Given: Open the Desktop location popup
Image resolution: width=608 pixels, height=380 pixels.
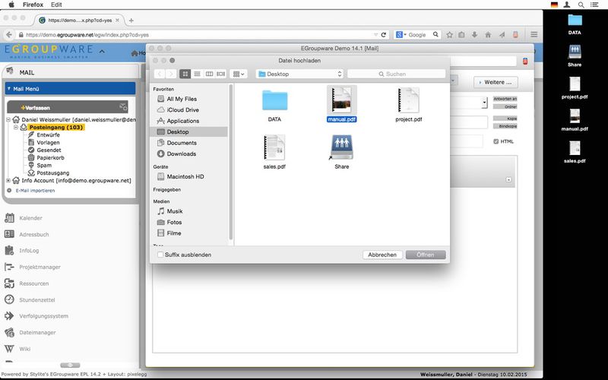Looking at the screenshot, I should click(299, 74).
